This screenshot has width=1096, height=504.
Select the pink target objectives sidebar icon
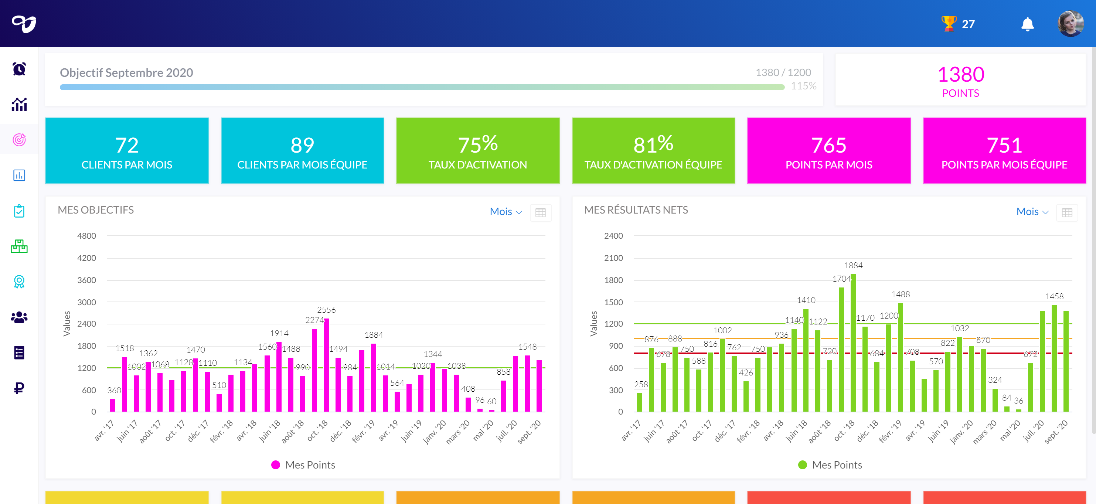[x=19, y=140]
